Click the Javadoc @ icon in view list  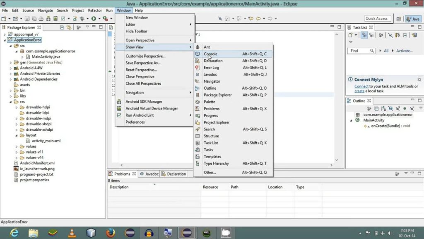click(198, 75)
